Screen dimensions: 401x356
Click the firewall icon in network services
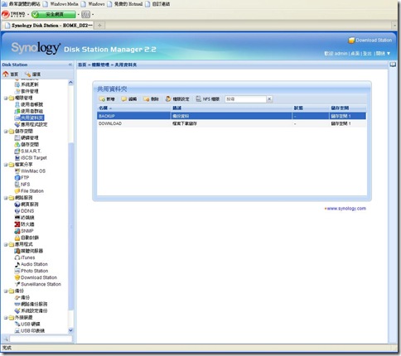[17, 224]
